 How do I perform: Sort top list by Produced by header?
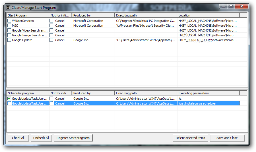point(93,15)
